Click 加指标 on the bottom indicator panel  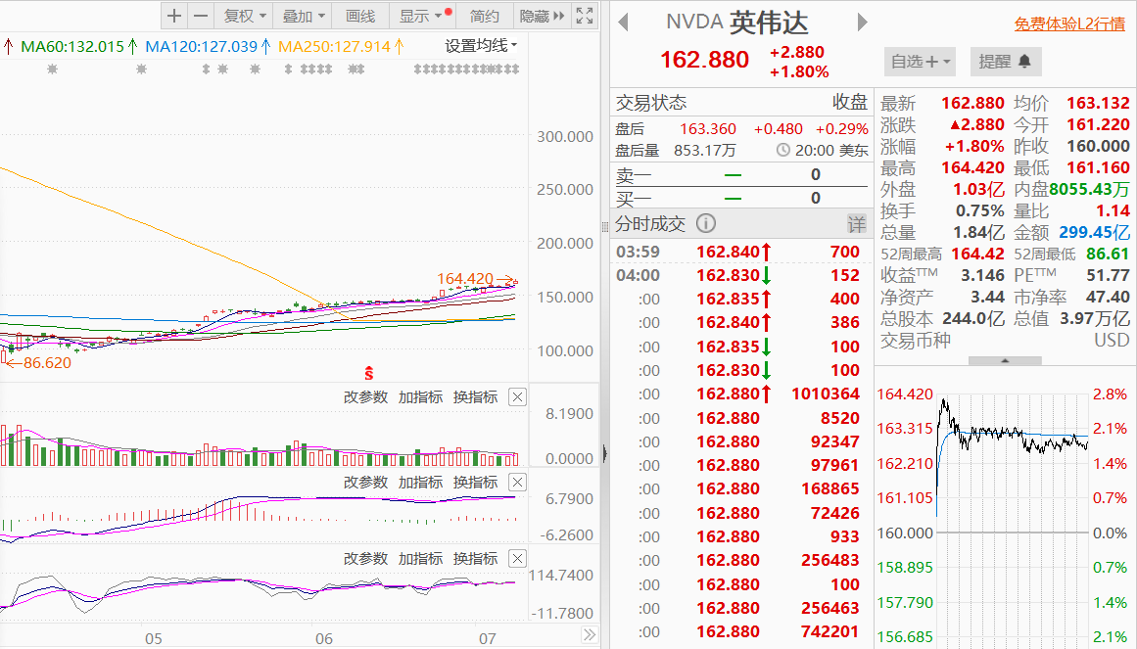420,558
